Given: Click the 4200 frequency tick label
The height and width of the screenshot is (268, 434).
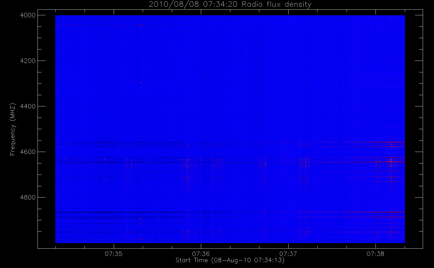Looking at the screenshot, I should pyautogui.click(x=28, y=61).
